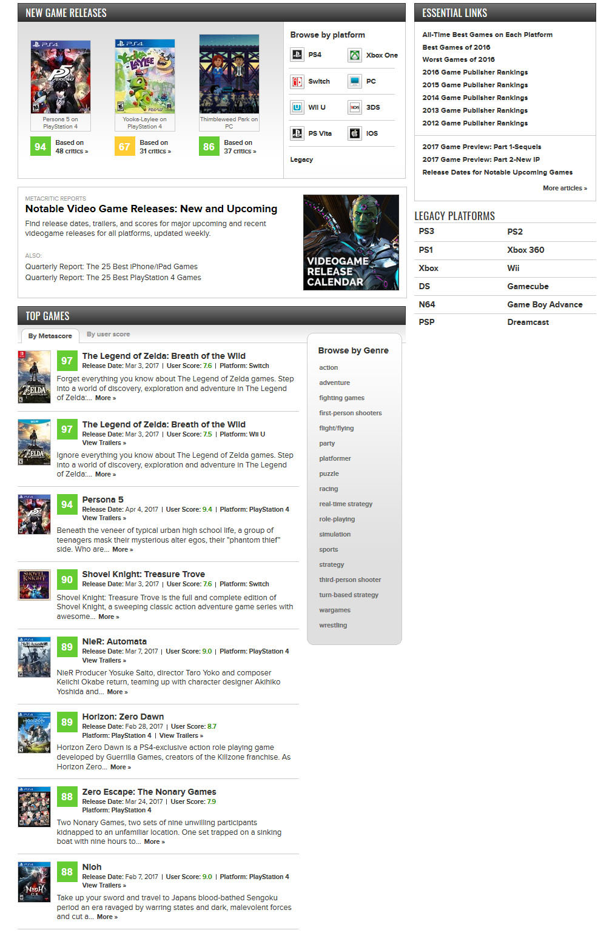Expand More on Zero Escape description
615x933 pixels.
coord(154,841)
